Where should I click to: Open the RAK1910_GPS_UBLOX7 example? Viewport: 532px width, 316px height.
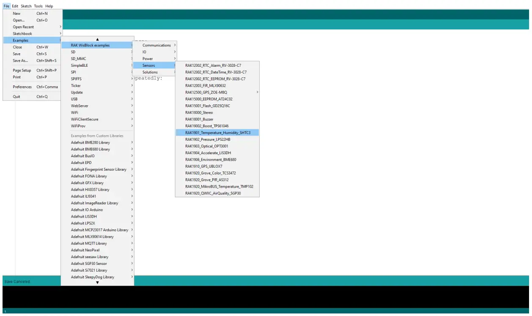tap(217, 166)
